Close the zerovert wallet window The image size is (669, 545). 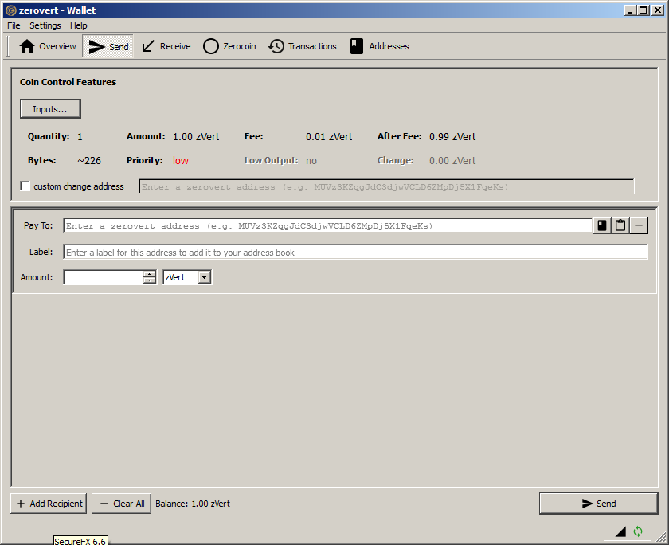coord(659,10)
